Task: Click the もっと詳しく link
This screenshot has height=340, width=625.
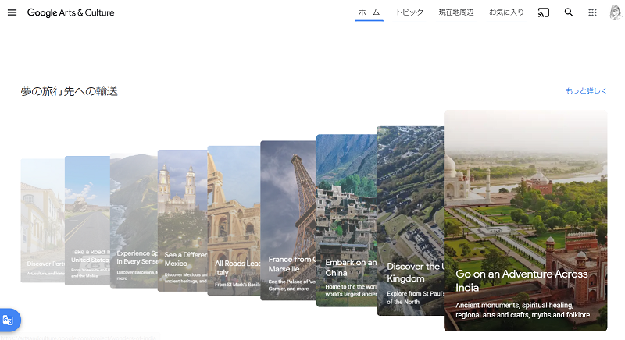Action: (586, 91)
